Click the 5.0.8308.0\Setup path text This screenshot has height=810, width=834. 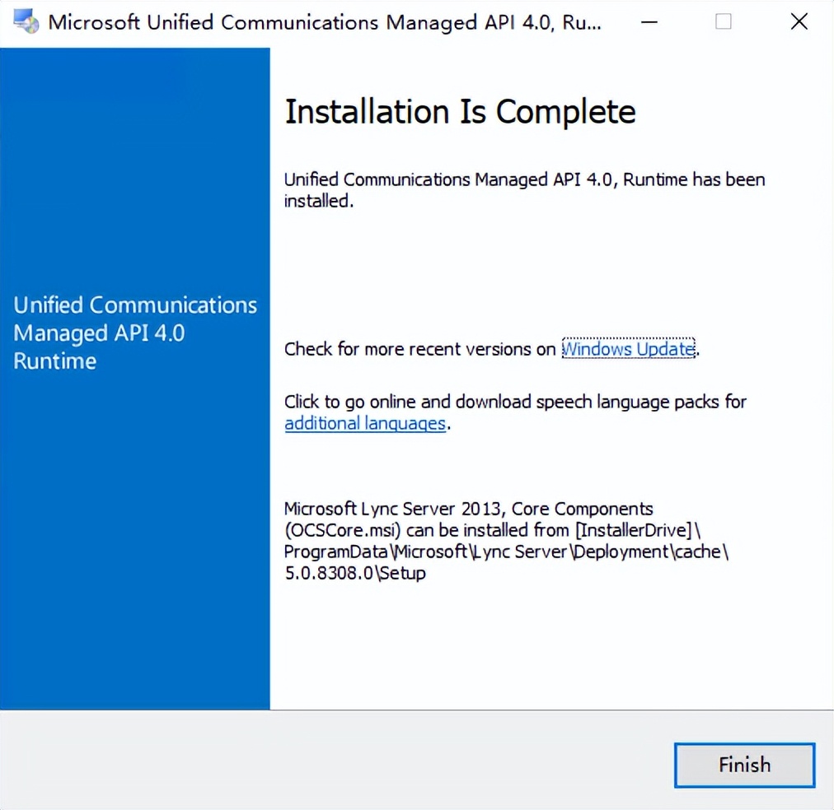(x=355, y=573)
